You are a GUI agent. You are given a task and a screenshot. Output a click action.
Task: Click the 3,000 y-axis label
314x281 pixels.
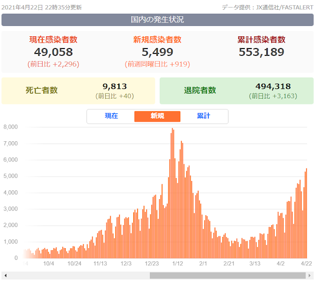tap(11, 209)
